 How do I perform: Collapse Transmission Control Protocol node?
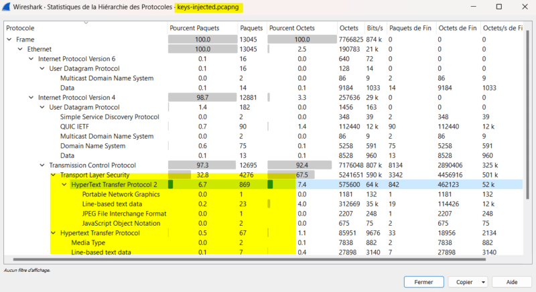coord(42,165)
